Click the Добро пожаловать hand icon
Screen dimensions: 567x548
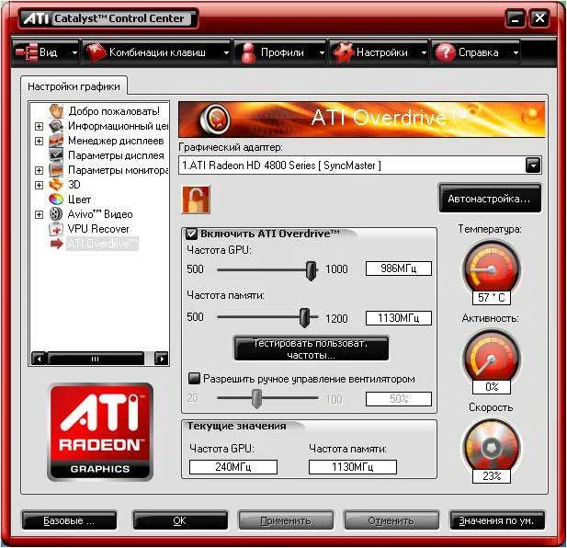click(x=56, y=111)
